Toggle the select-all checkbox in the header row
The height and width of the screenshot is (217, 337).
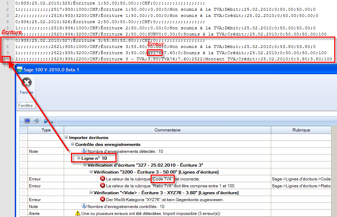24,130
